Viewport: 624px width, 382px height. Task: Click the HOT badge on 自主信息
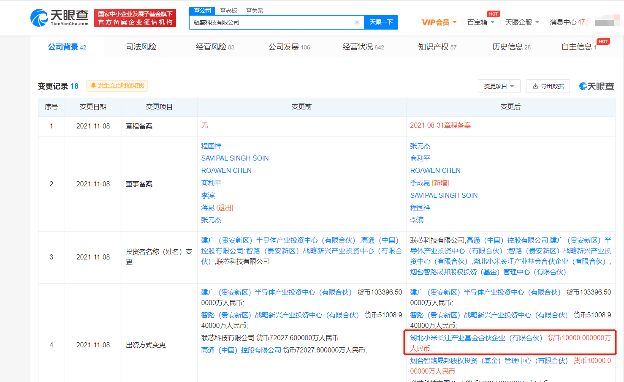pos(603,41)
